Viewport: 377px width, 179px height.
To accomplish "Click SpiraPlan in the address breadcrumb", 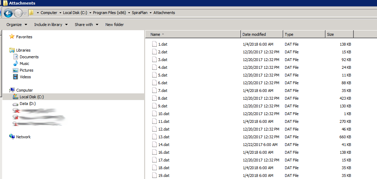I will pyautogui.click(x=138, y=13).
